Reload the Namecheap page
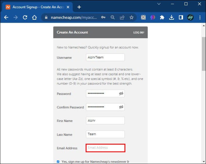 pos(25,17)
